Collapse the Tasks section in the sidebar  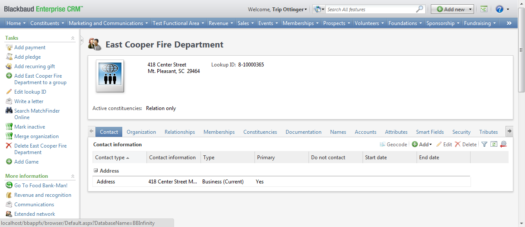point(73,38)
